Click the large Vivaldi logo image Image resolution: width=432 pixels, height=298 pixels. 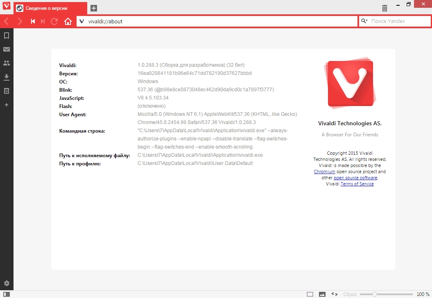[x=350, y=83]
